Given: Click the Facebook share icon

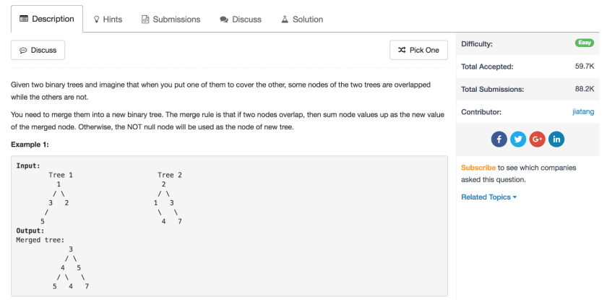Looking at the screenshot, I should 499,140.
